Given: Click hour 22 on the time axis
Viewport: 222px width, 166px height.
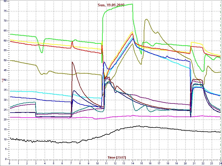Looking at the screenshot, I should pos(203,163).
